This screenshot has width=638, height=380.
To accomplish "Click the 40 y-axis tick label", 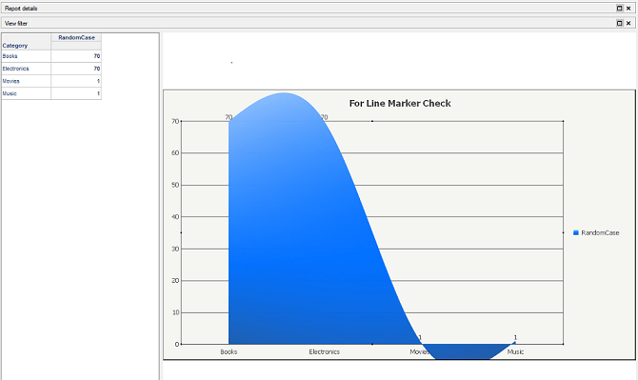I will pyautogui.click(x=175, y=217).
